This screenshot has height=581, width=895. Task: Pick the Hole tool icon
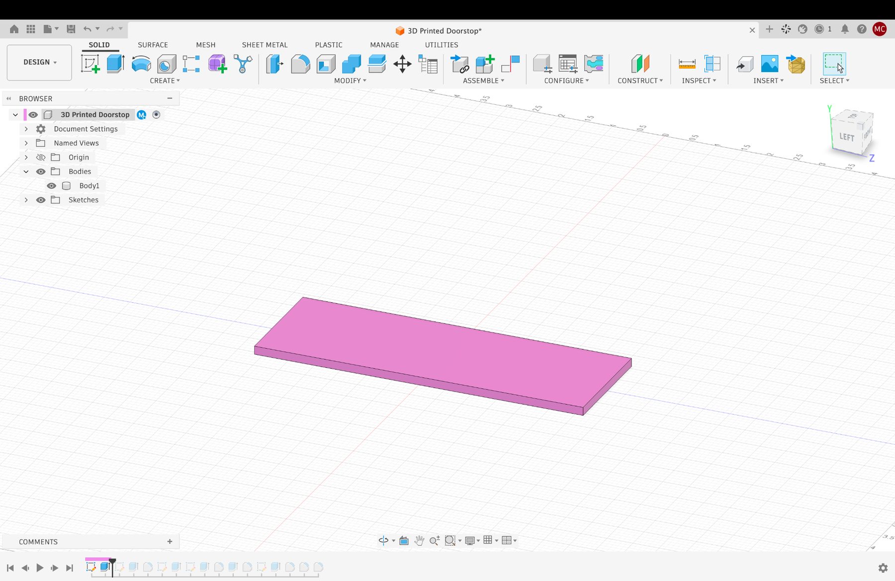click(167, 64)
